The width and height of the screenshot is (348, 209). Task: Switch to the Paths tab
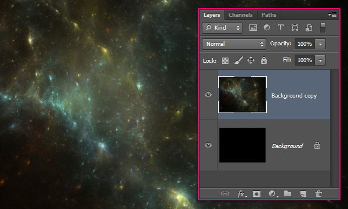click(x=269, y=15)
